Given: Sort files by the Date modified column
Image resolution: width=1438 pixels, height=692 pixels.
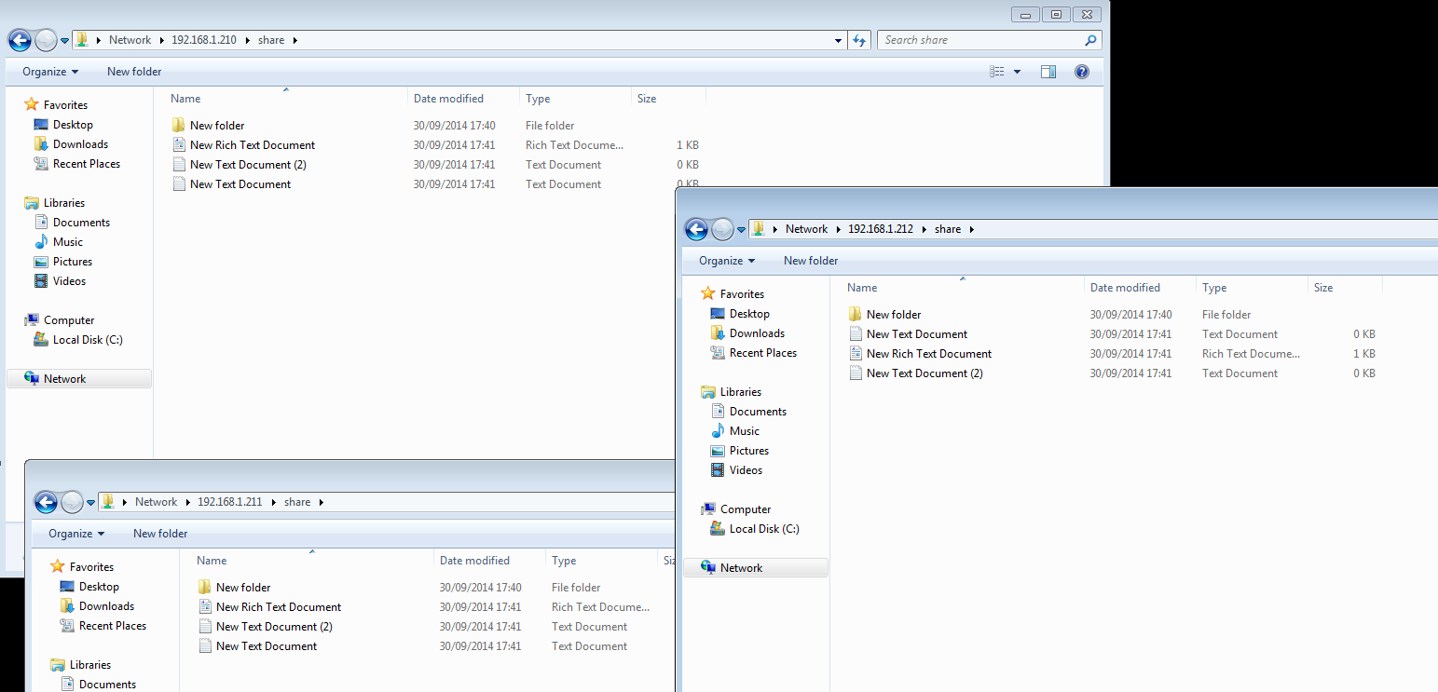Looking at the screenshot, I should pyautogui.click(x=449, y=98).
